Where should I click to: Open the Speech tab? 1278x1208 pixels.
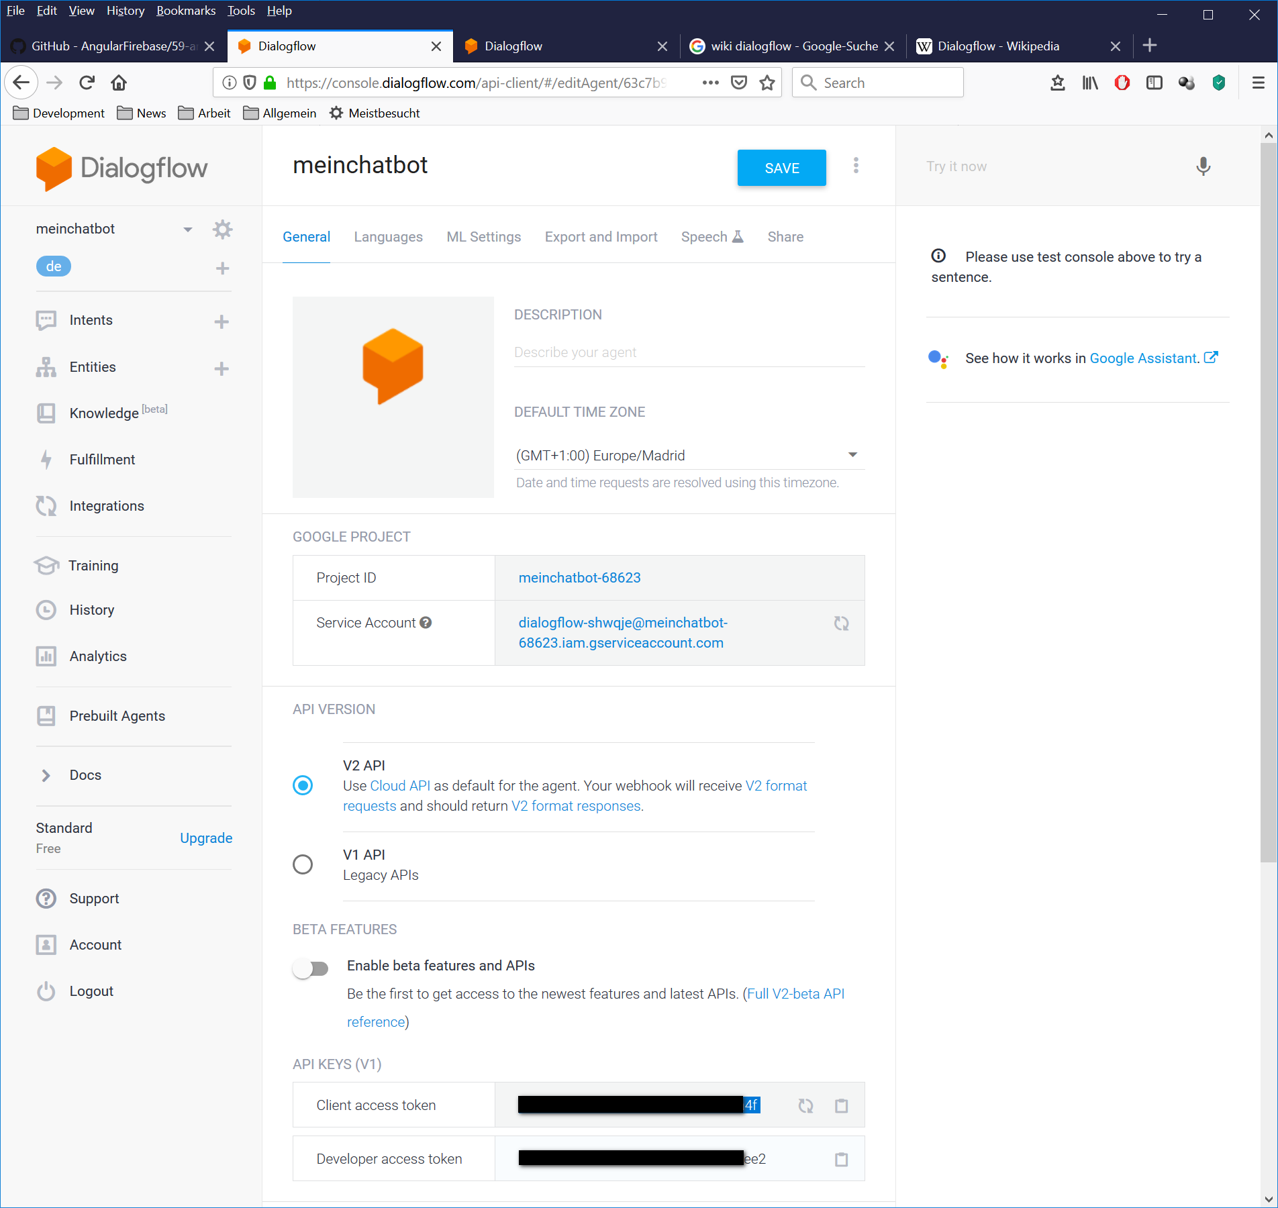pos(711,237)
